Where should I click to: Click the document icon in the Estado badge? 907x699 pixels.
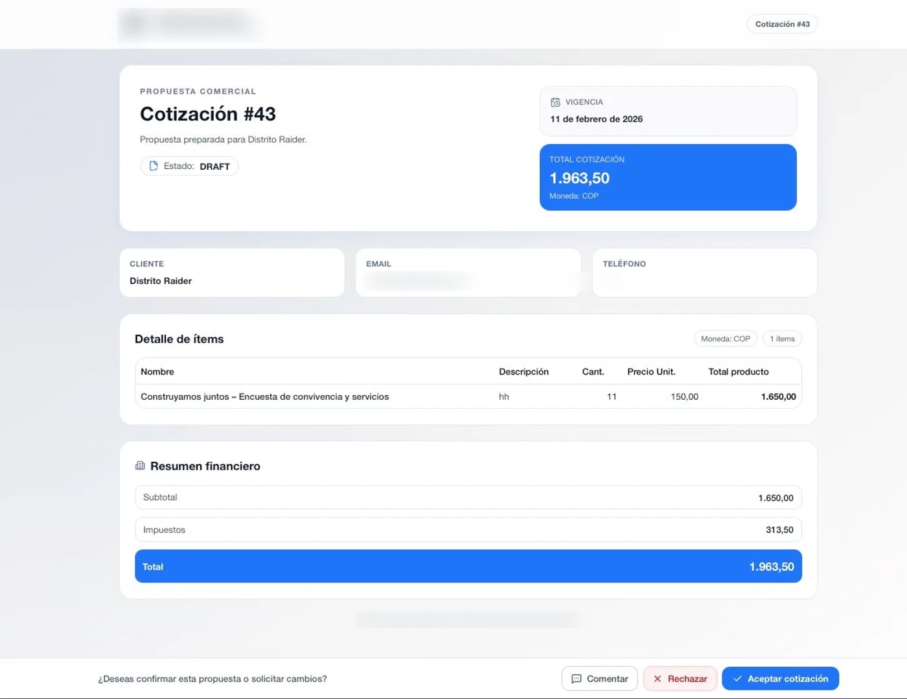tap(154, 166)
